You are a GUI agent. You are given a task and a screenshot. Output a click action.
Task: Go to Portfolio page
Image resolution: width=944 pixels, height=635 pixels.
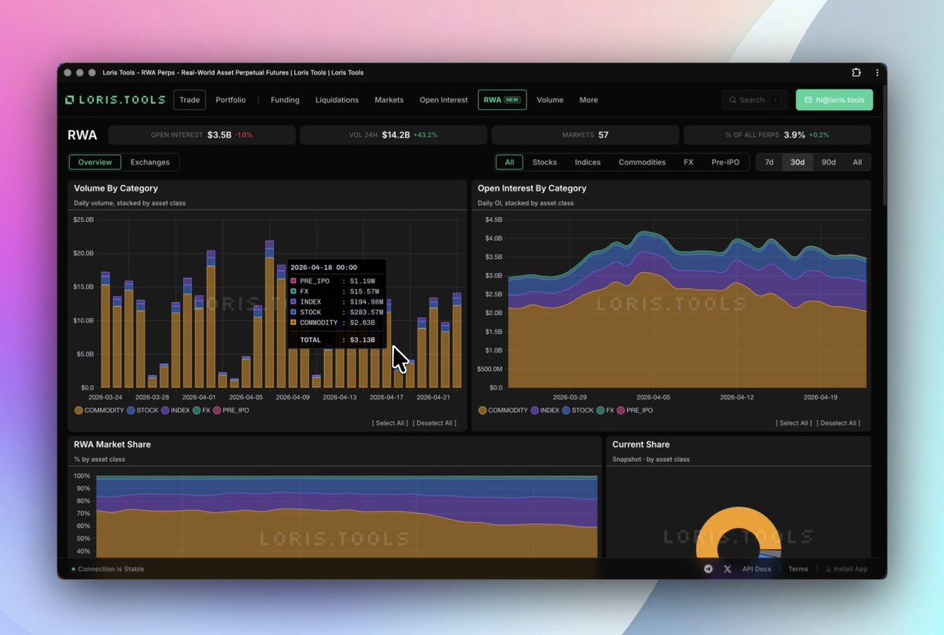[230, 100]
